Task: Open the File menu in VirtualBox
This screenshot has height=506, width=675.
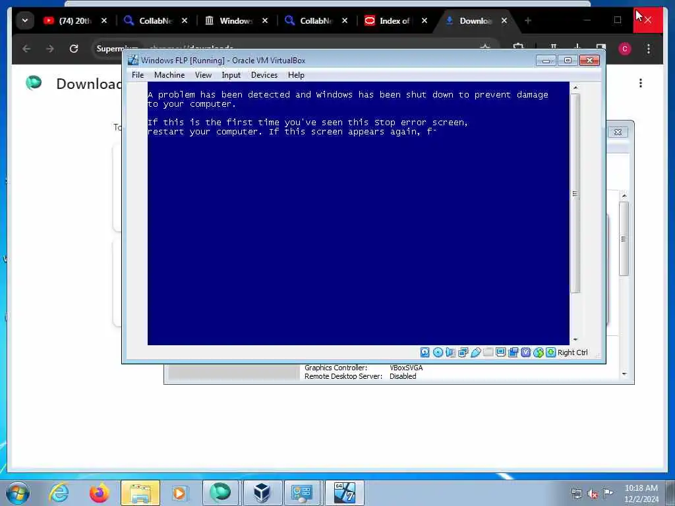Action: [x=138, y=75]
